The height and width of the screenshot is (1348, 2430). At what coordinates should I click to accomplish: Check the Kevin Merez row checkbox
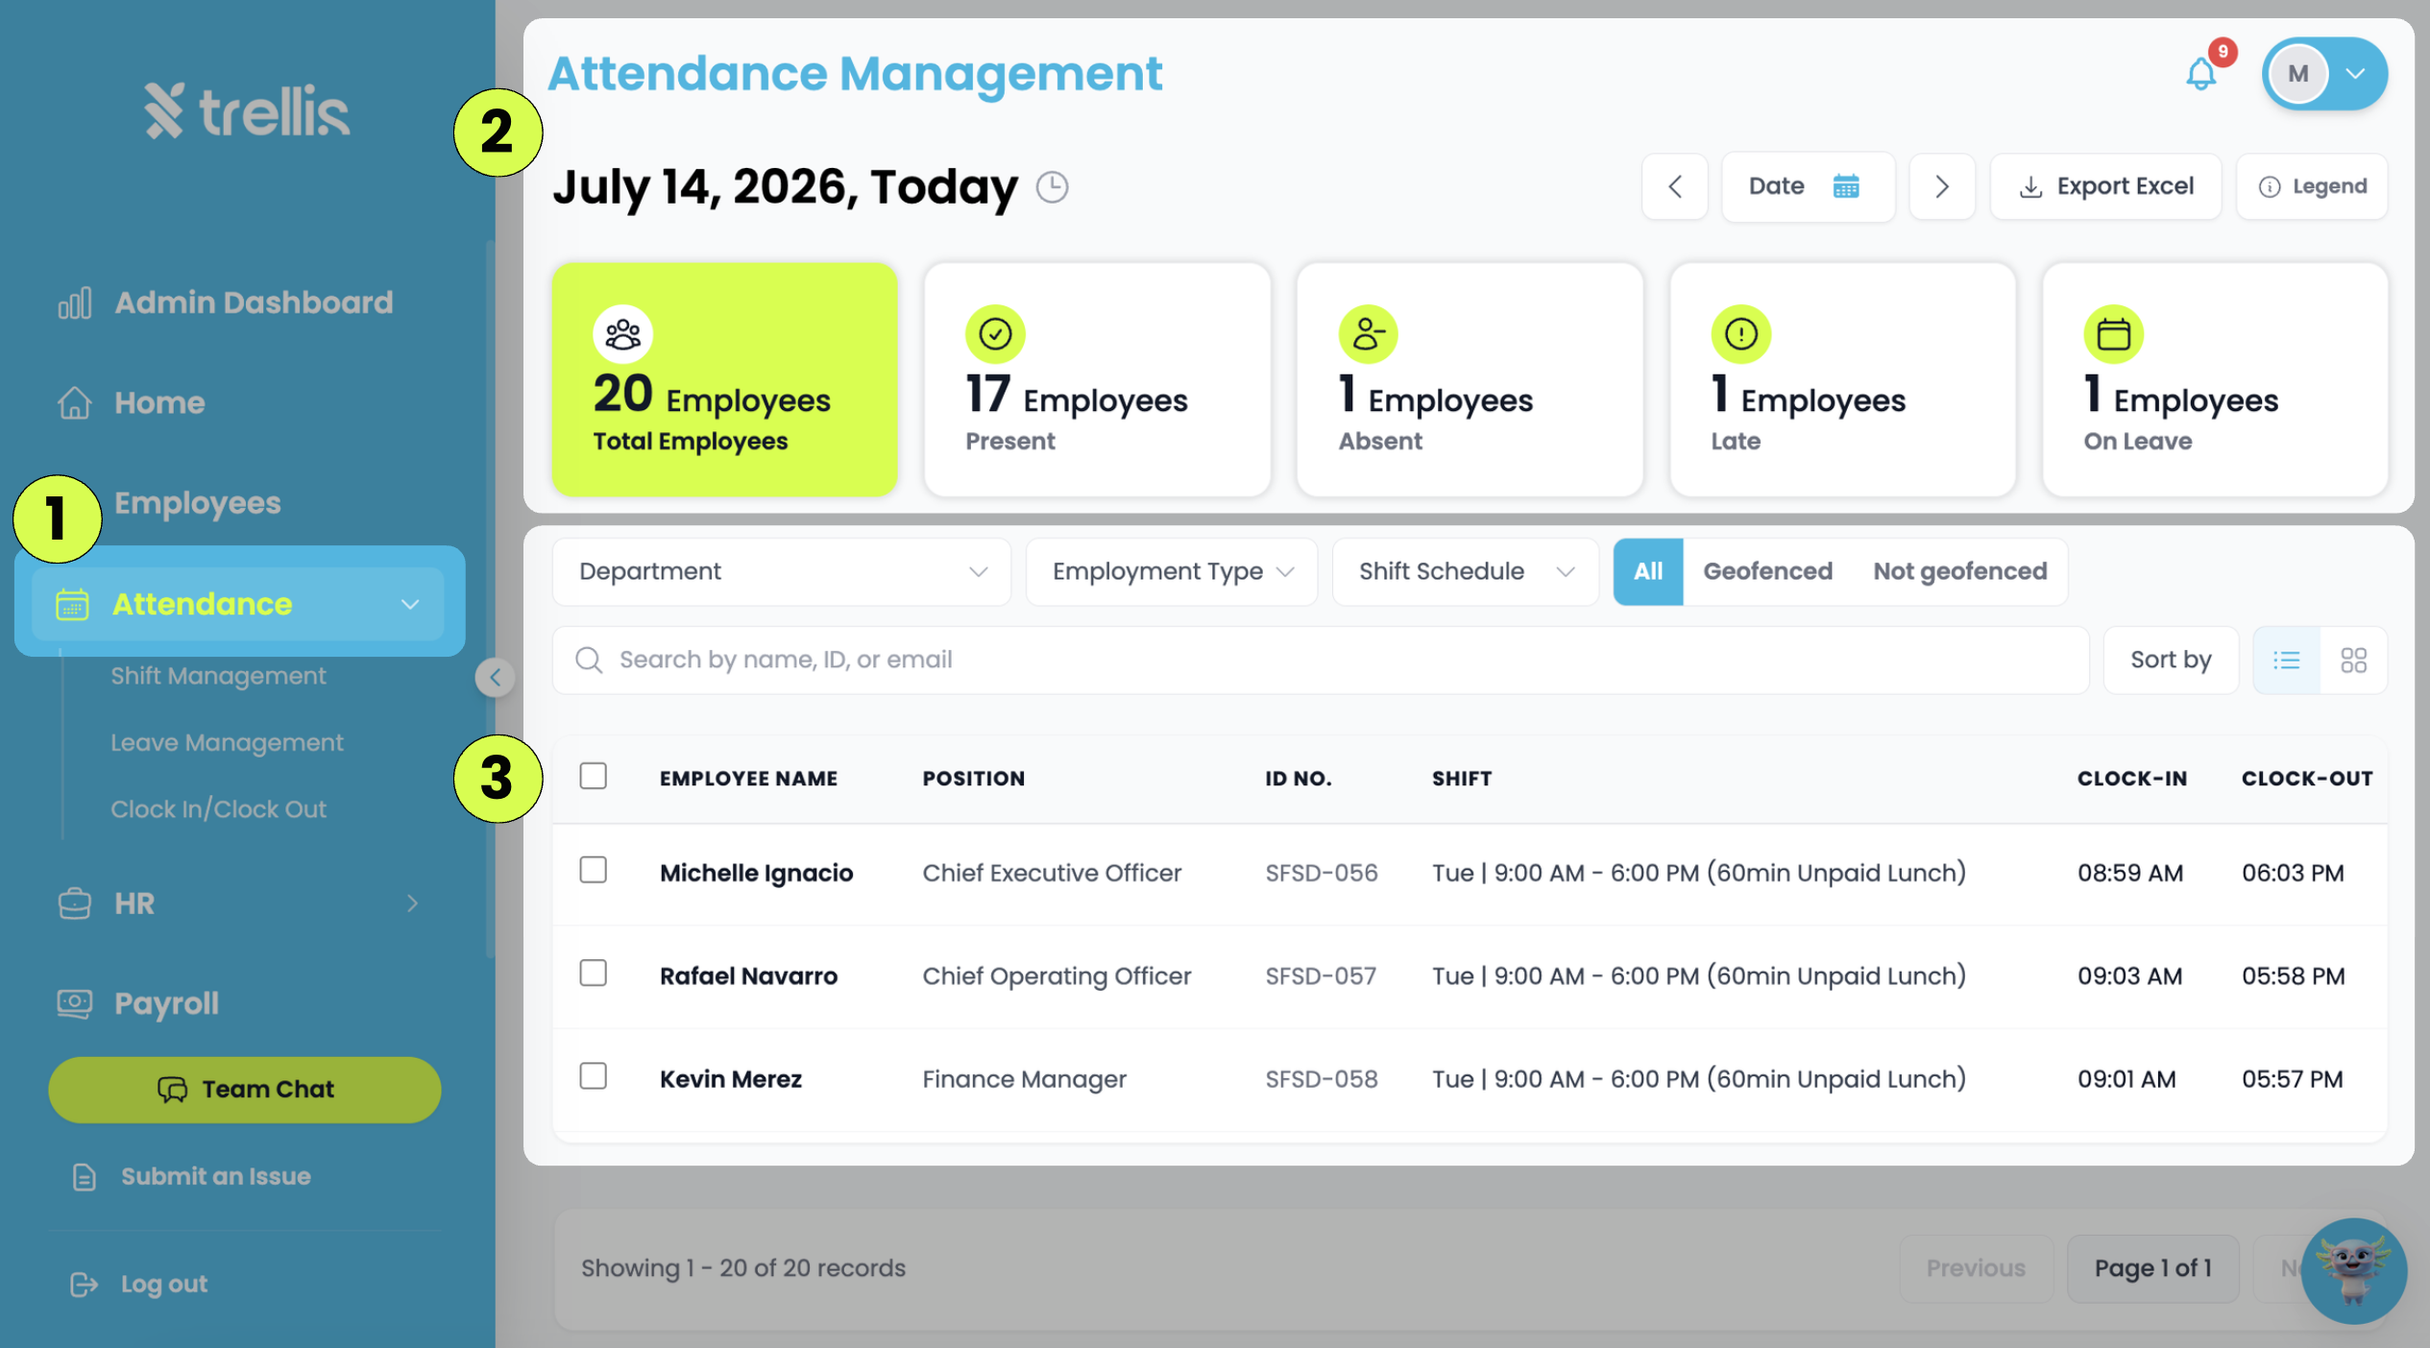tap(593, 1076)
